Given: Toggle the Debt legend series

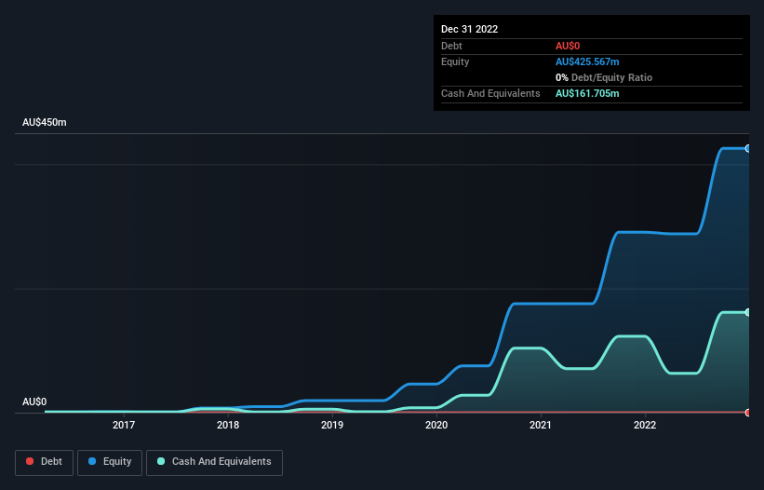Looking at the screenshot, I should pos(44,462).
